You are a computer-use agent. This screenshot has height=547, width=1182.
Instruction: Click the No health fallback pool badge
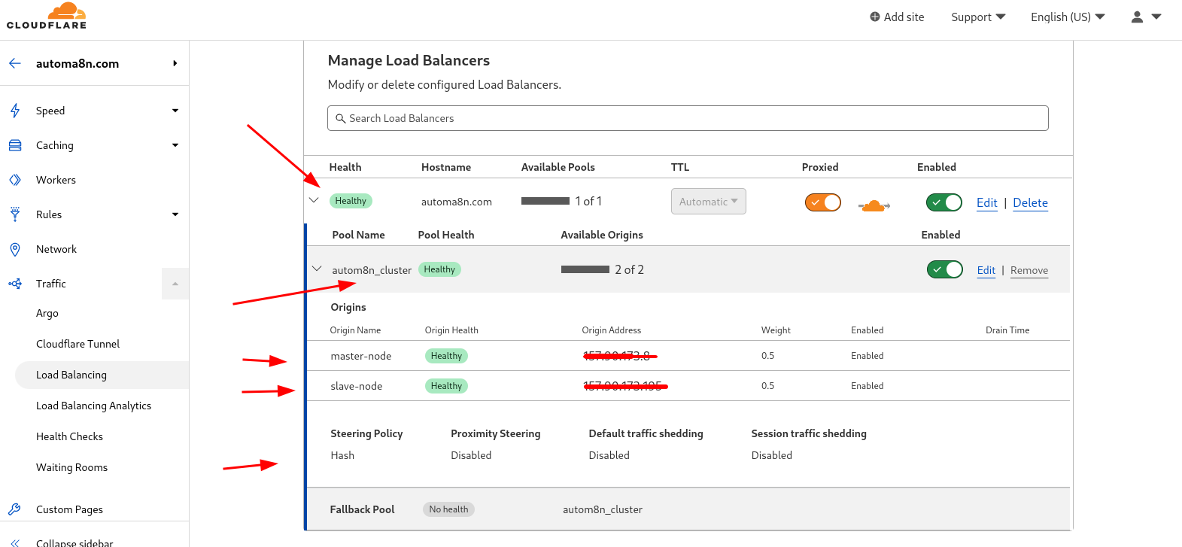tap(448, 509)
